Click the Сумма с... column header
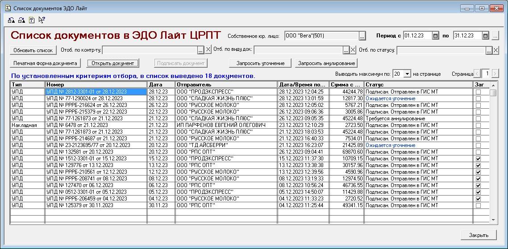 coord(347,84)
